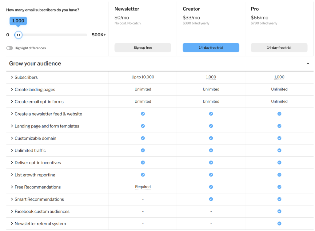Click Pro checkmark for Smart Recommendations

tap(279, 199)
